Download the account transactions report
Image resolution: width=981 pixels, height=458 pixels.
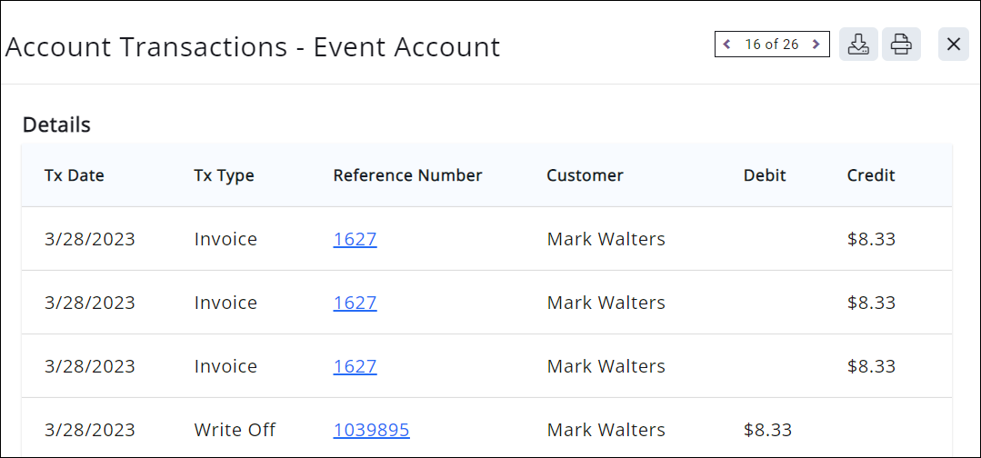[858, 45]
